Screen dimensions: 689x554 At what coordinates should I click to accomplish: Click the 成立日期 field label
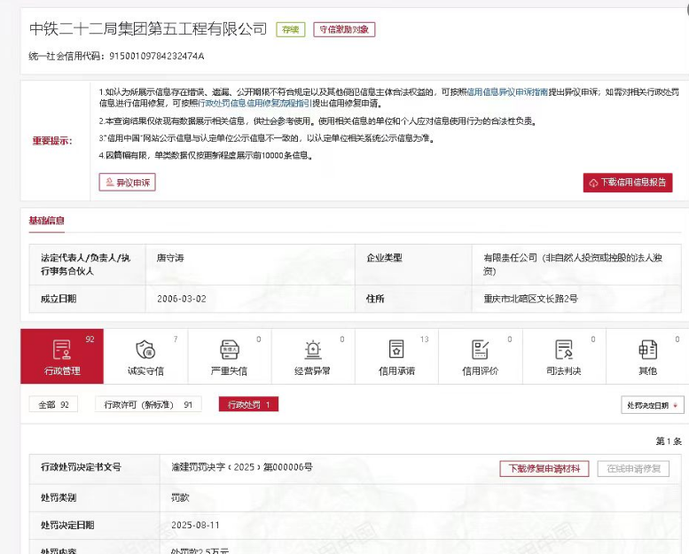tap(59, 299)
